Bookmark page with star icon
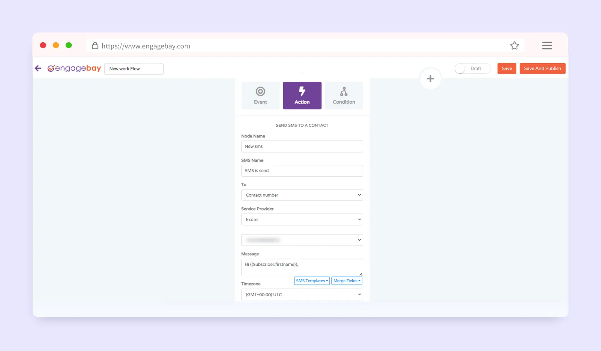The image size is (601, 351). 514,46
